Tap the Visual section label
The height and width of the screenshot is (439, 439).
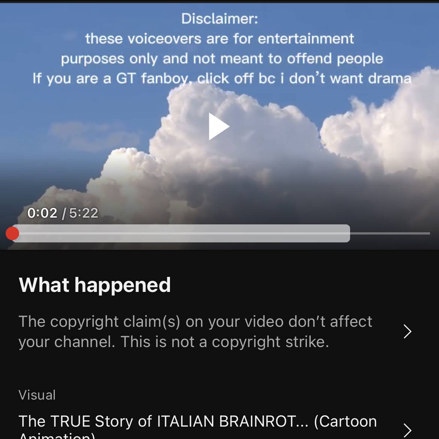click(37, 395)
